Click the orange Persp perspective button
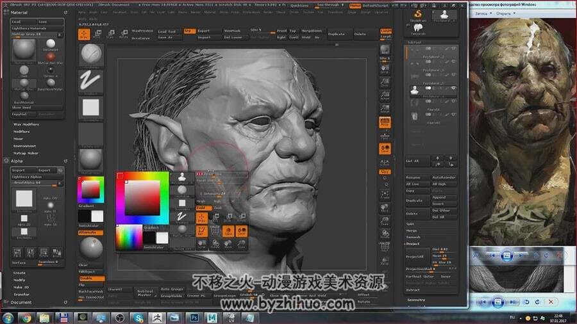 pos(385,122)
